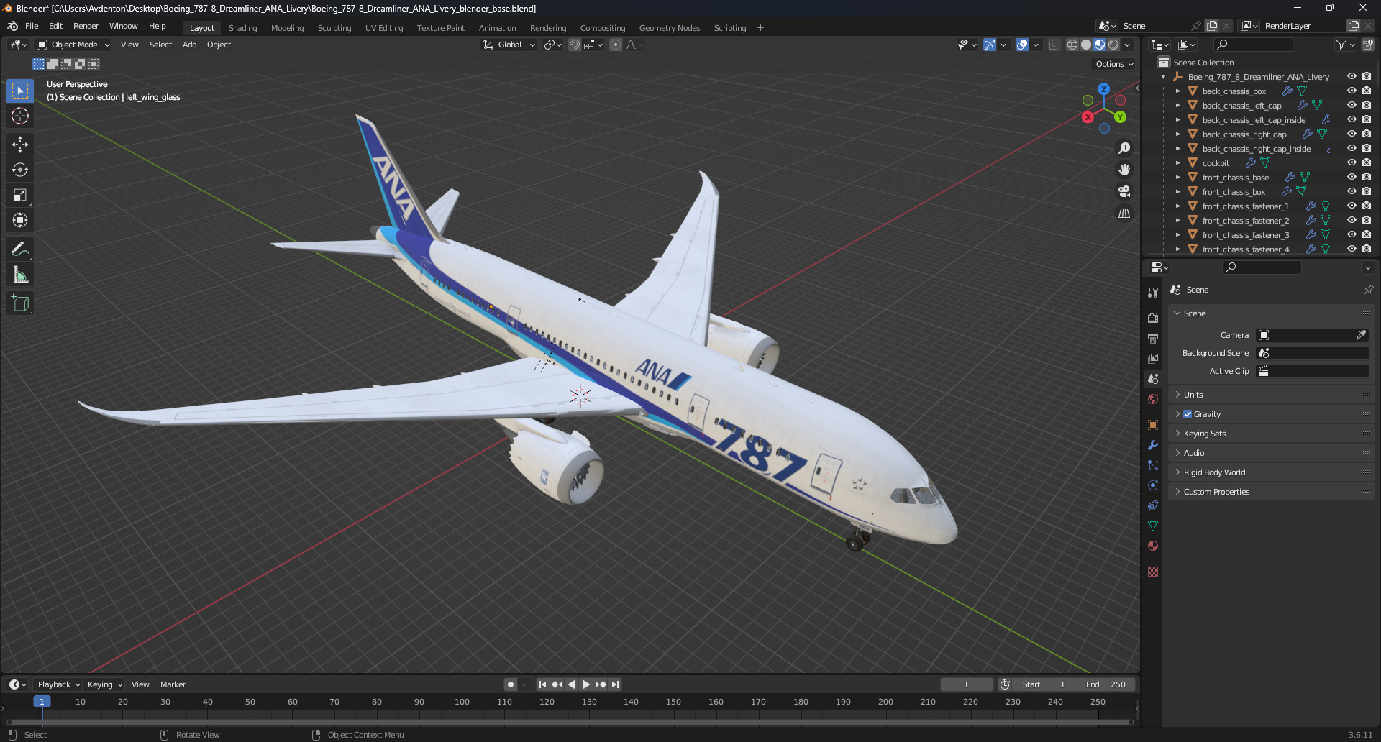
Task: Toggle camera view icon in viewport
Action: 1124,191
